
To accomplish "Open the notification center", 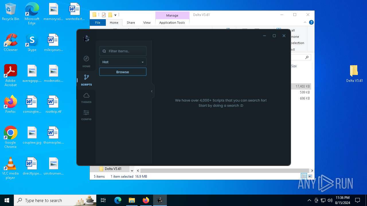I will (x=358, y=200).
